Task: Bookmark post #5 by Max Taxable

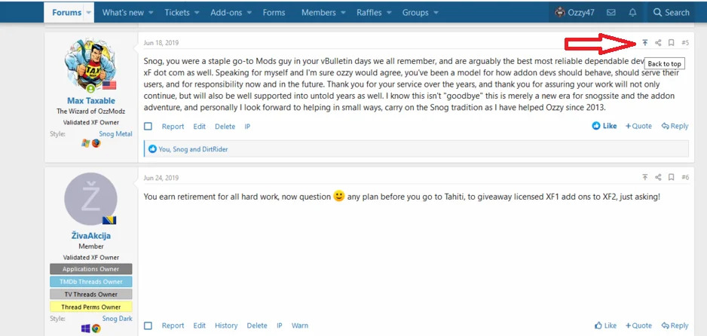Action: point(671,43)
